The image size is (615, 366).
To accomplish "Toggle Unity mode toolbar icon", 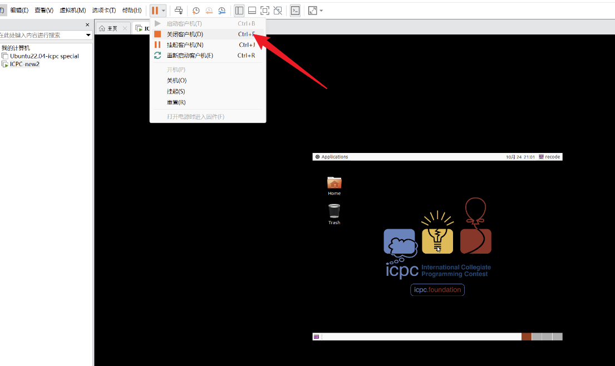I will pos(278,11).
